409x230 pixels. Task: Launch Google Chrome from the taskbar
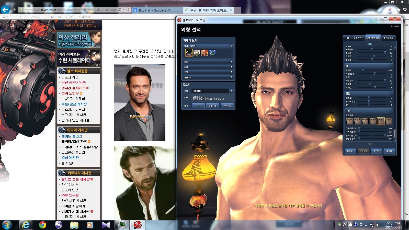pos(43,225)
